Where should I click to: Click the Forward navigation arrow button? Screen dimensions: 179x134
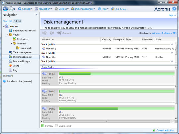[11, 9]
